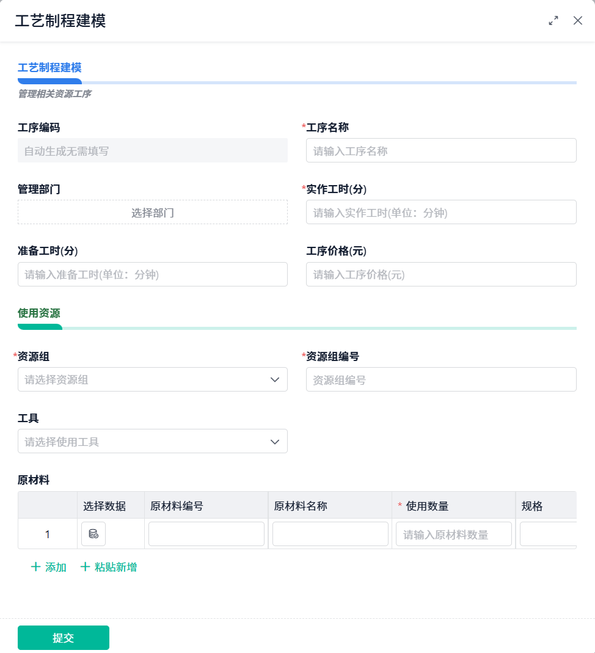This screenshot has height=653, width=595.
Task: Click the 选择部门 button
Action: pyautogui.click(x=153, y=213)
